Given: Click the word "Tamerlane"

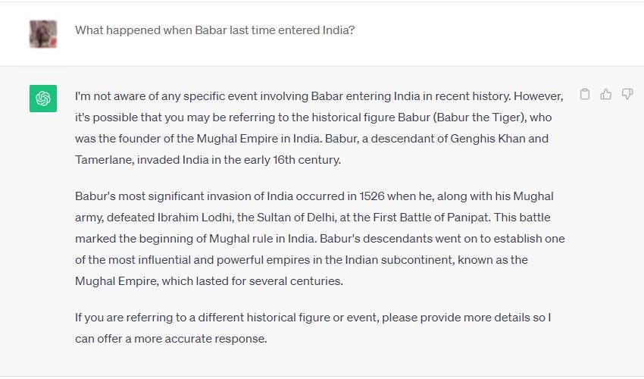Looking at the screenshot, I should [104, 161].
